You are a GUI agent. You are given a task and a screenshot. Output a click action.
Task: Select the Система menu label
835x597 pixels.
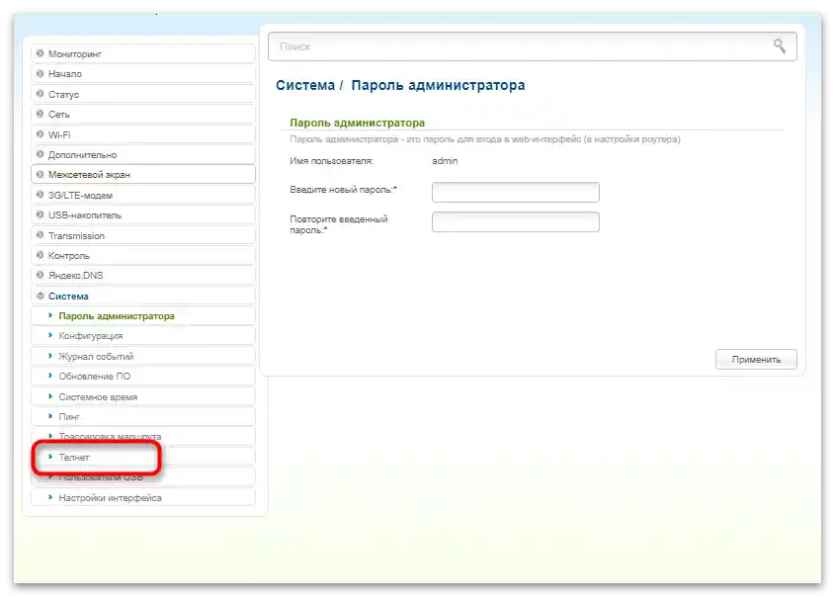(x=68, y=297)
